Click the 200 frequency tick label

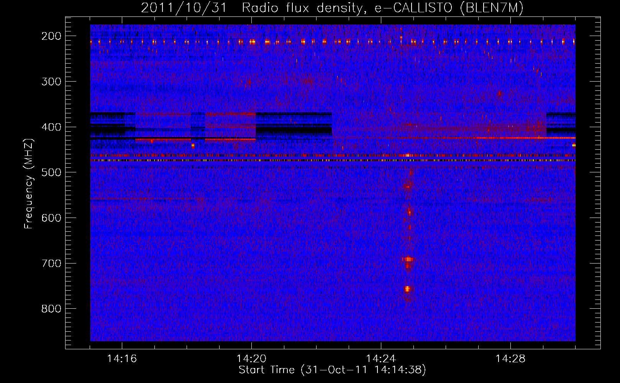(x=51, y=36)
